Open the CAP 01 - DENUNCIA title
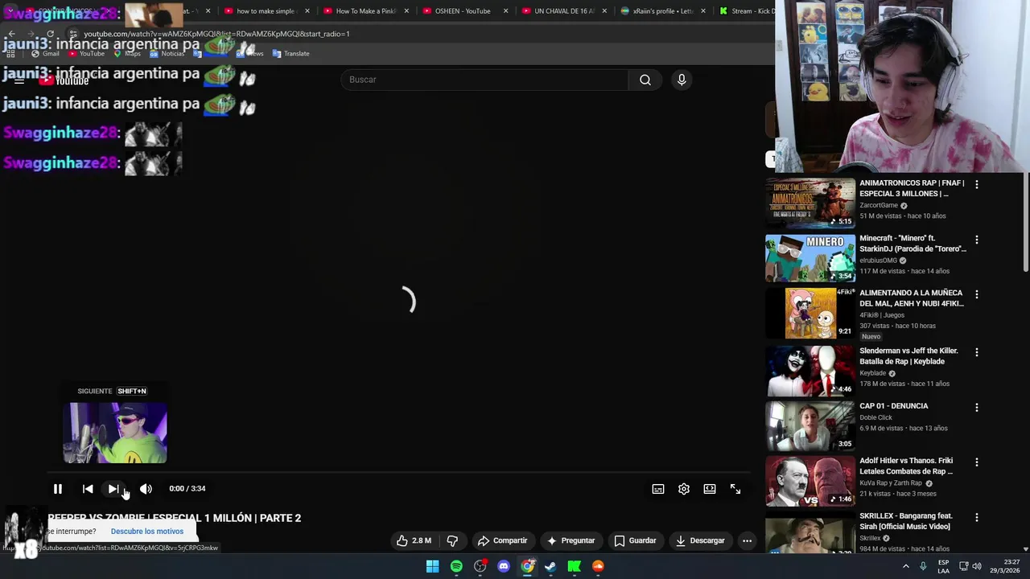 pos(894,406)
